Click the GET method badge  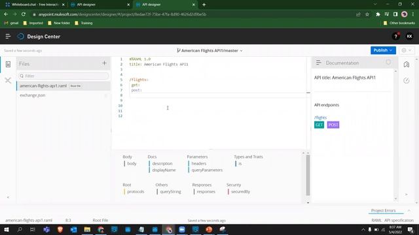coord(319,125)
